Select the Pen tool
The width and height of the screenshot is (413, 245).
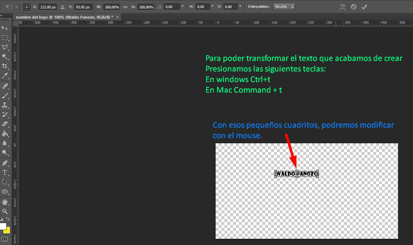[5, 163]
